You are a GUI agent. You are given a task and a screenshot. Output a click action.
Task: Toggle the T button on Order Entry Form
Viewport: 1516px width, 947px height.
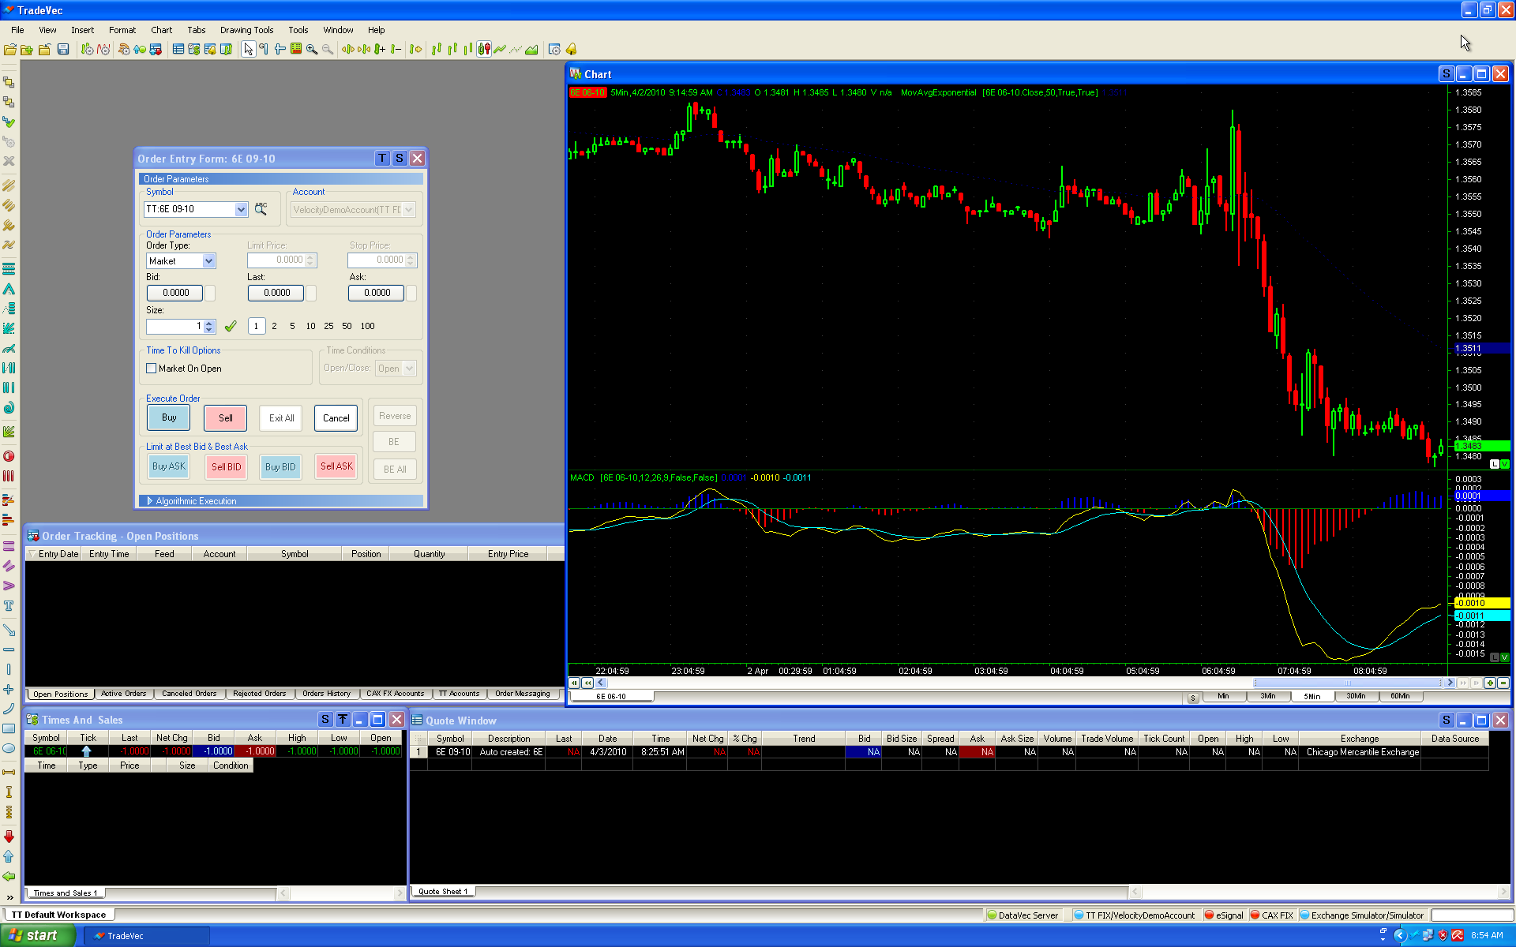[382, 159]
